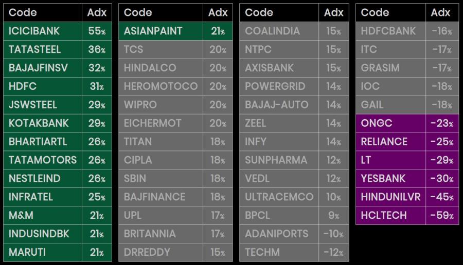The height and width of the screenshot is (265, 463).
Task: Select the HDFCBANK row
Action: [x=407, y=31]
